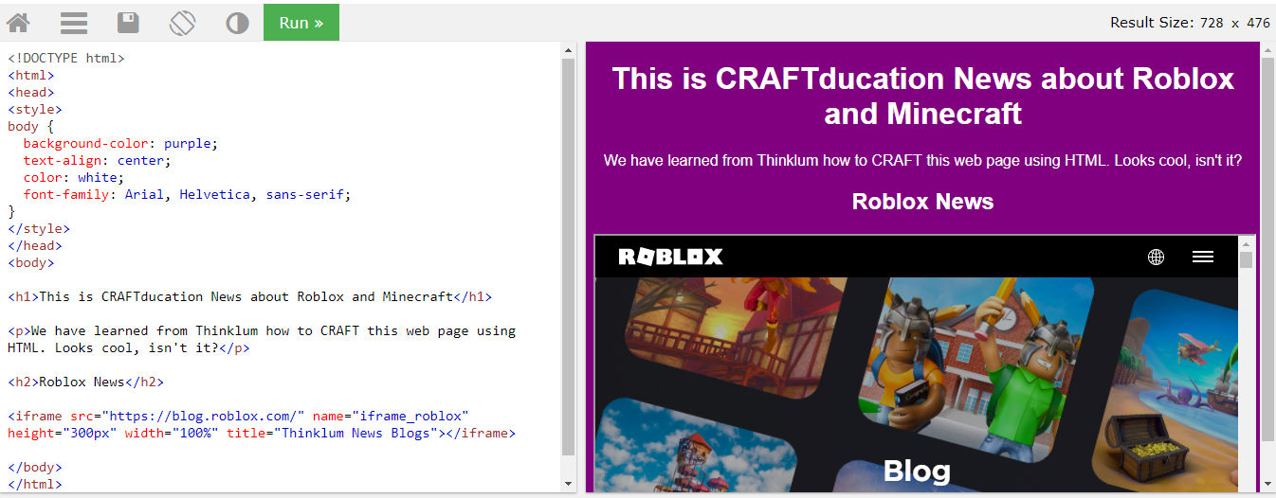Click the code editor vertical scrollbar thumb
The width and height of the screenshot is (1276, 498).
coord(569,258)
